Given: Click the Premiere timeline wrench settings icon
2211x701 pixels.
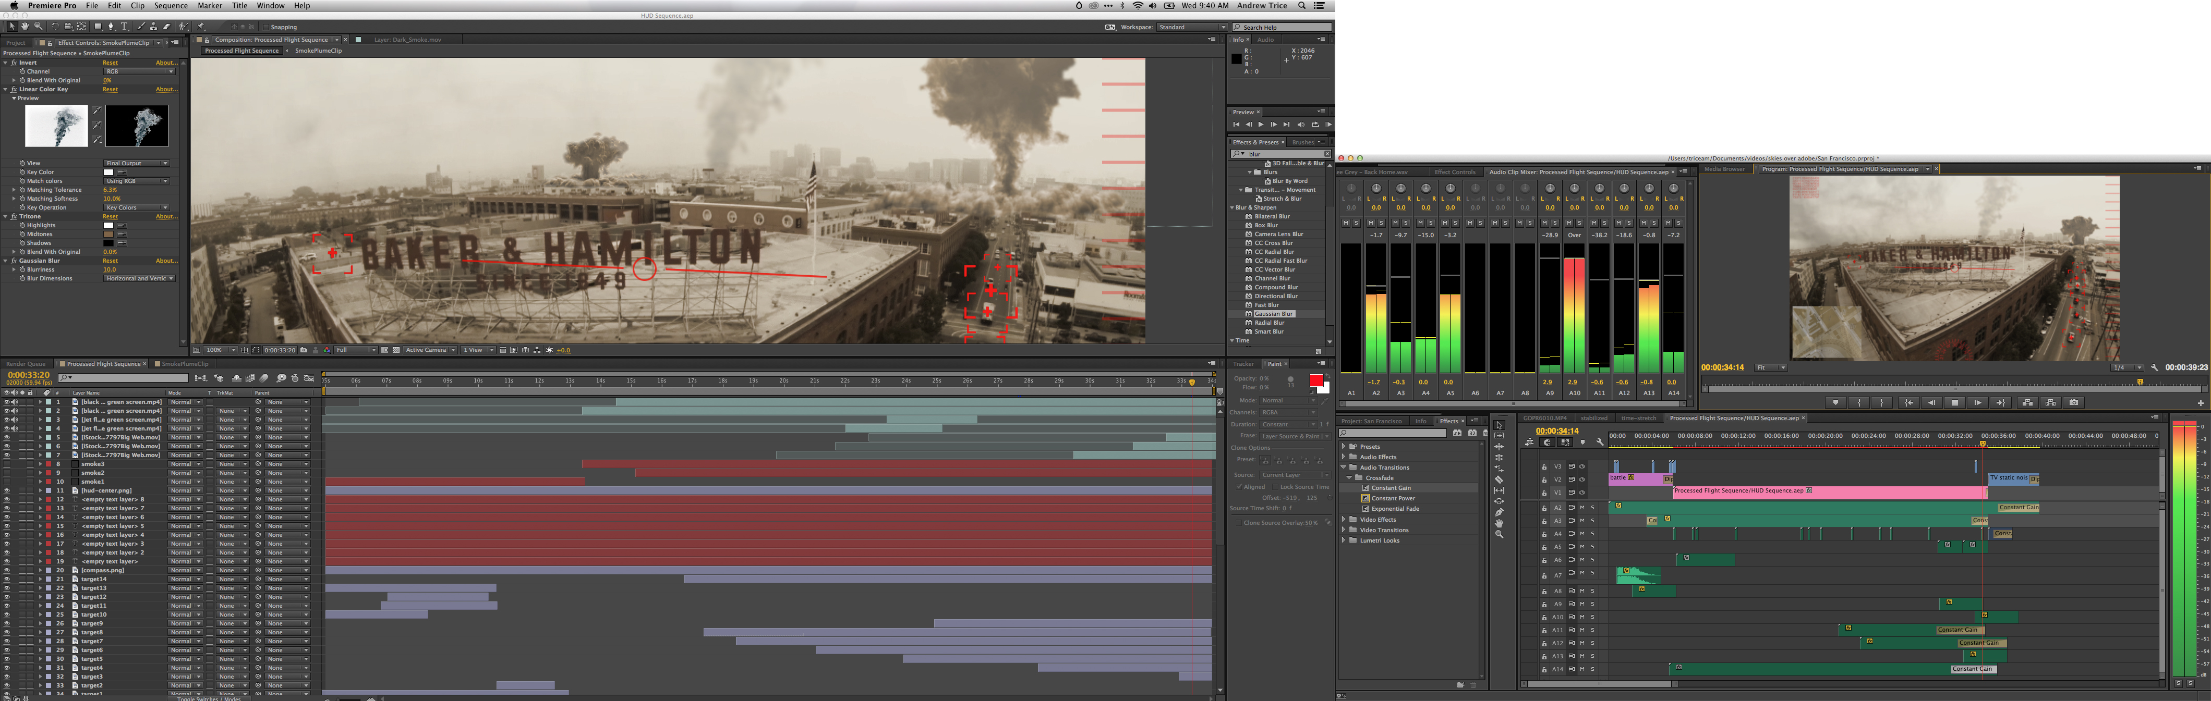Looking at the screenshot, I should (1600, 442).
